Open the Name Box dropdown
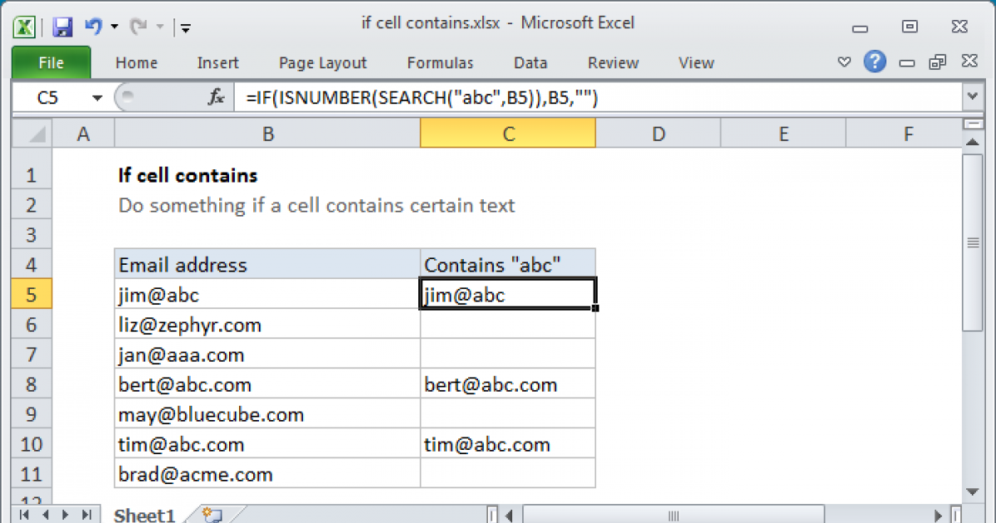The height and width of the screenshot is (523, 996). click(x=97, y=97)
